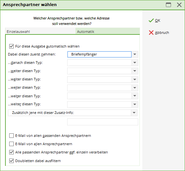Image resolution: width=185 pixels, height=171 pixels.
Task: Click the empty Zusatz-Info text field
Action: 103,122
